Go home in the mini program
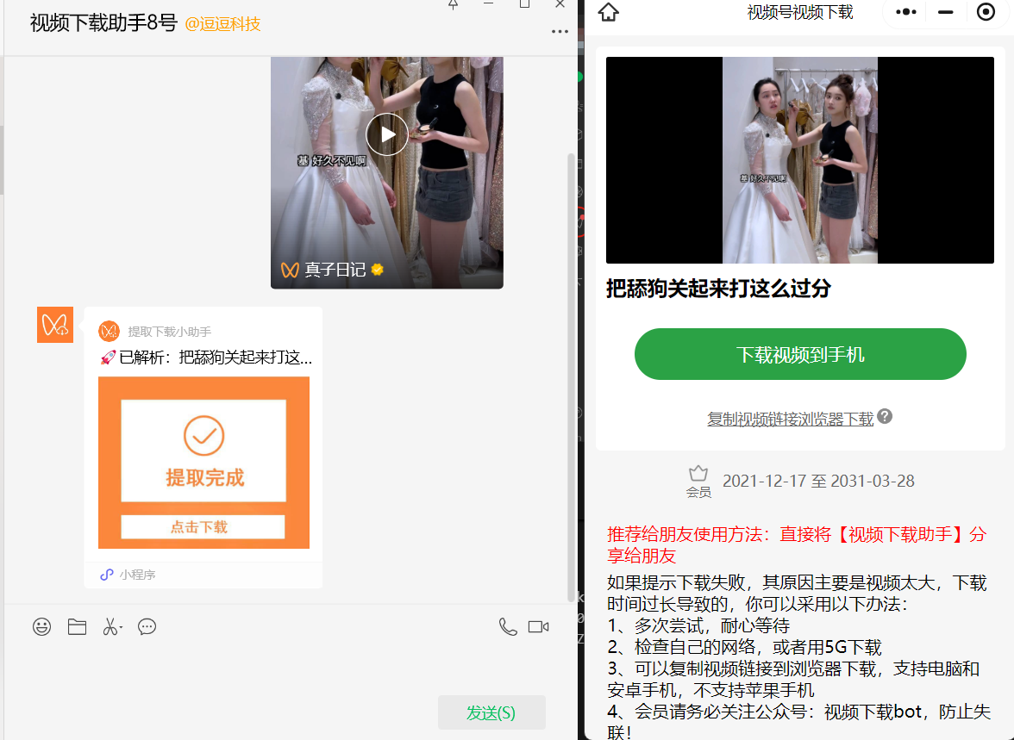The height and width of the screenshot is (740, 1014). [609, 12]
